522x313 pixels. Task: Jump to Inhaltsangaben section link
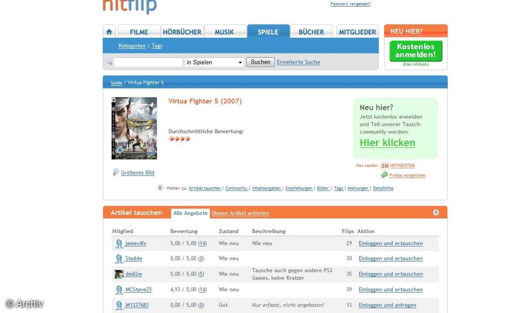coord(266,188)
